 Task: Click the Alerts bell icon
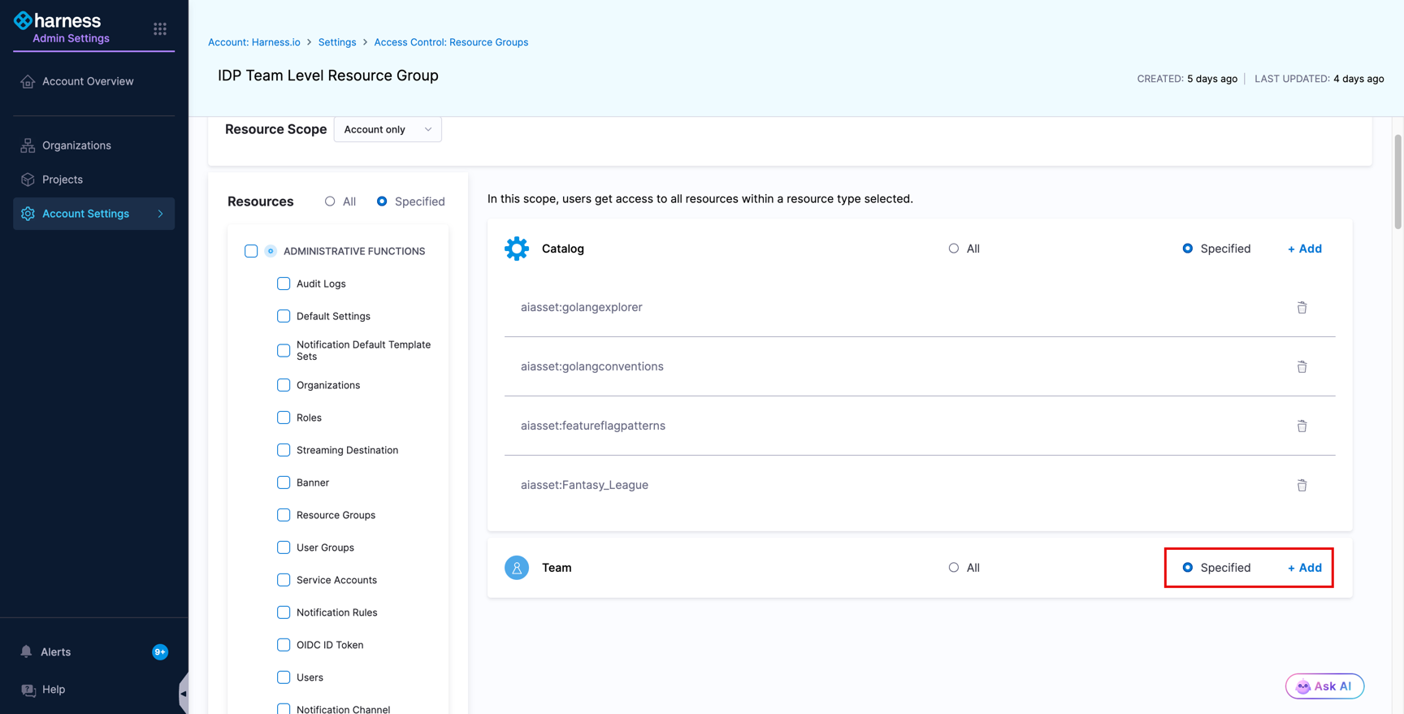coord(27,651)
